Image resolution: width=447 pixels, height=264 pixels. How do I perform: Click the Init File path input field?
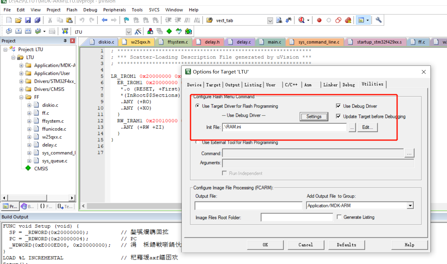[284, 127]
